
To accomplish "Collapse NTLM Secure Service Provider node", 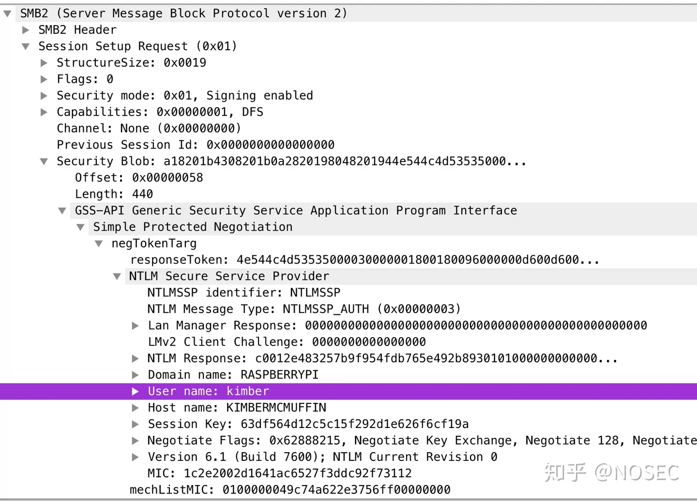I will pyautogui.click(x=117, y=277).
